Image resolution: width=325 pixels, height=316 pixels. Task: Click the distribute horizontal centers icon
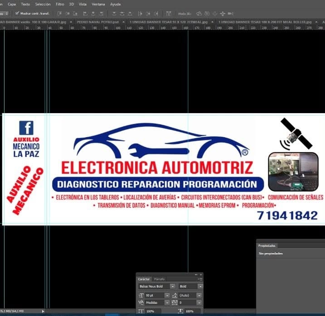[148, 14]
